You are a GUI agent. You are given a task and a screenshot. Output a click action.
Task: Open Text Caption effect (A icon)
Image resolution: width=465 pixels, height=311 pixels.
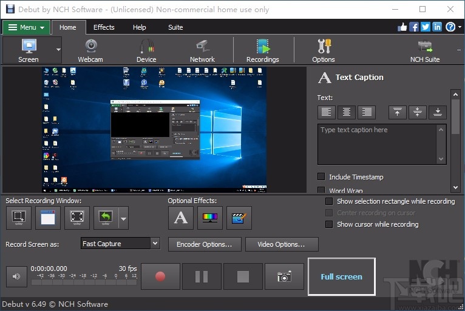click(x=181, y=218)
